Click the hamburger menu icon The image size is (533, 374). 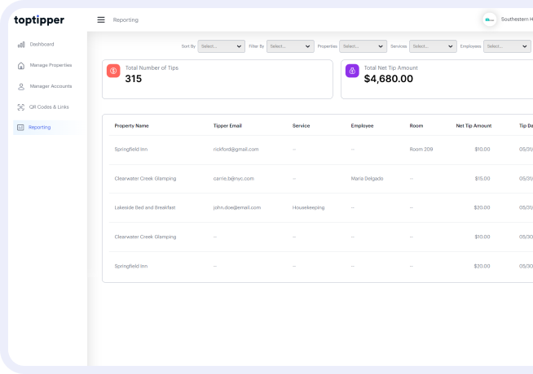101,20
